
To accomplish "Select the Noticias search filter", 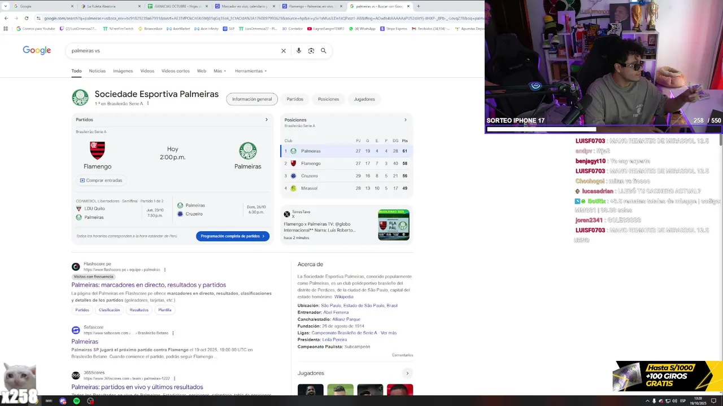I will click(97, 71).
